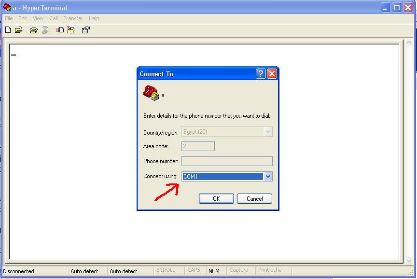Click the 'Area code:' label
The image size is (417, 279).
tap(155, 146)
